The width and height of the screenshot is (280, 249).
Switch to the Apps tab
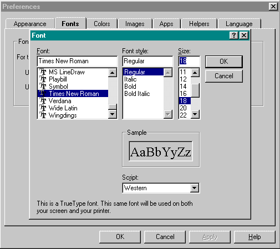click(166, 24)
